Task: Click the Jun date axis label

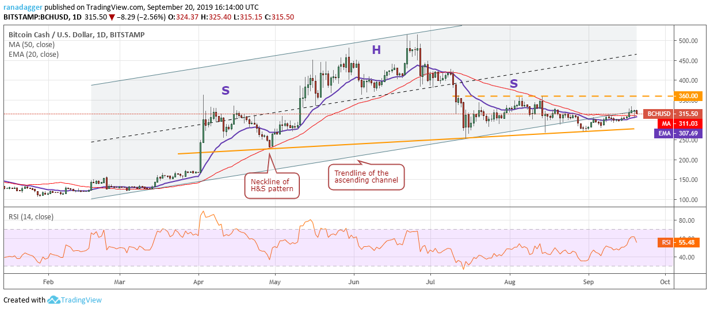Action: tap(354, 282)
